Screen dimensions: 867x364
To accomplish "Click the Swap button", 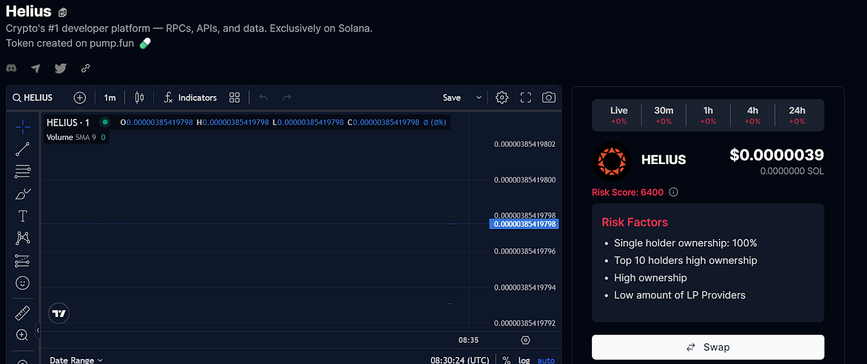I will (x=708, y=347).
